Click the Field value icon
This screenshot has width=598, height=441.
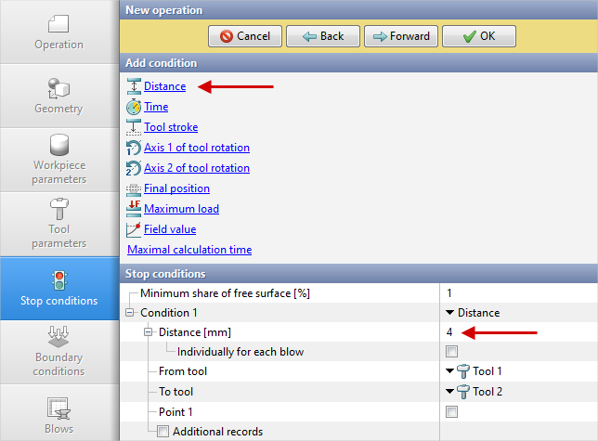133,229
